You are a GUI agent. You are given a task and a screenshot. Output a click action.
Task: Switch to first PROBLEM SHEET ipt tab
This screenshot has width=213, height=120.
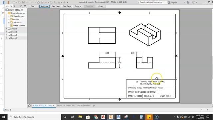tap(66, 106)
